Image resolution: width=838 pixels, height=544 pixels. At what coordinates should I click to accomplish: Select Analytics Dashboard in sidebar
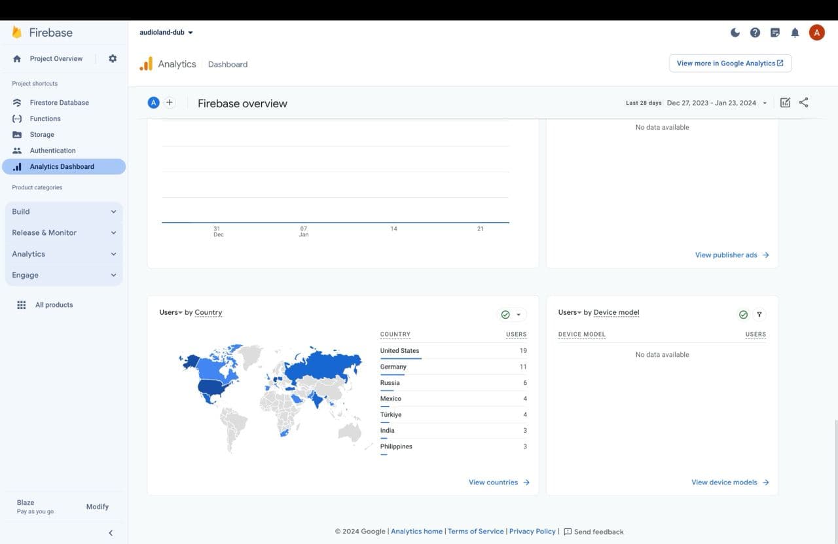click(64, 167)
